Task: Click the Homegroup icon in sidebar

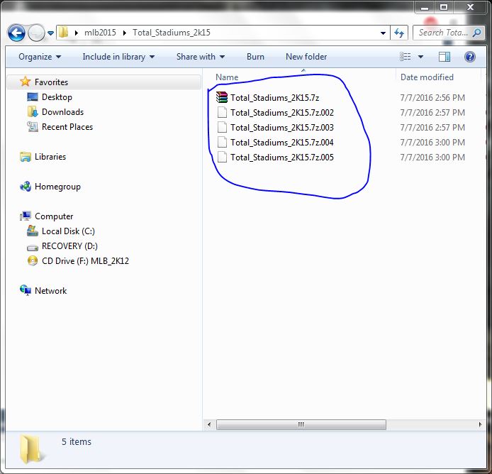Action: tap(26, 187)
